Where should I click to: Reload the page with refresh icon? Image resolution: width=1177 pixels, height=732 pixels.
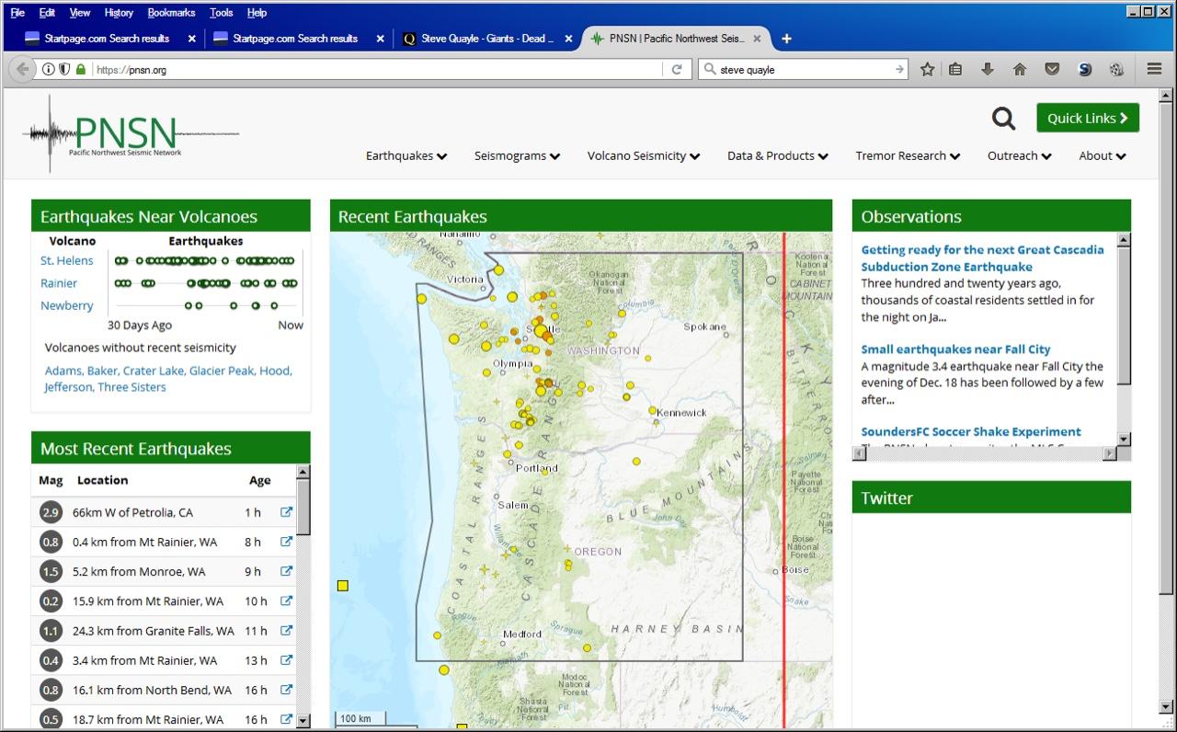pyautogui.click(x=677, y=69)
